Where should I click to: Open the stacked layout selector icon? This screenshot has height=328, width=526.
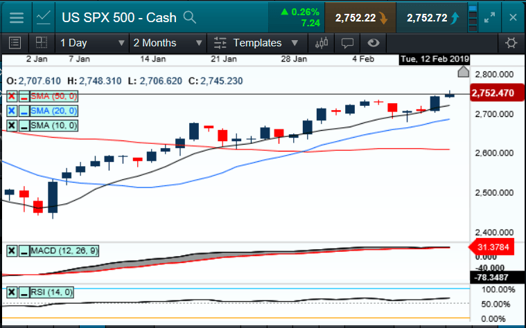(473, 17)
